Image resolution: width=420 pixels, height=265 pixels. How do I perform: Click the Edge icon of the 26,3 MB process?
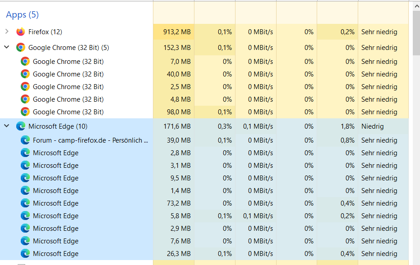tap(25, 254)
